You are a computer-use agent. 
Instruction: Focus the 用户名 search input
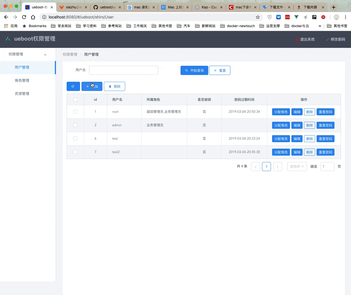(x=123, y=70)
